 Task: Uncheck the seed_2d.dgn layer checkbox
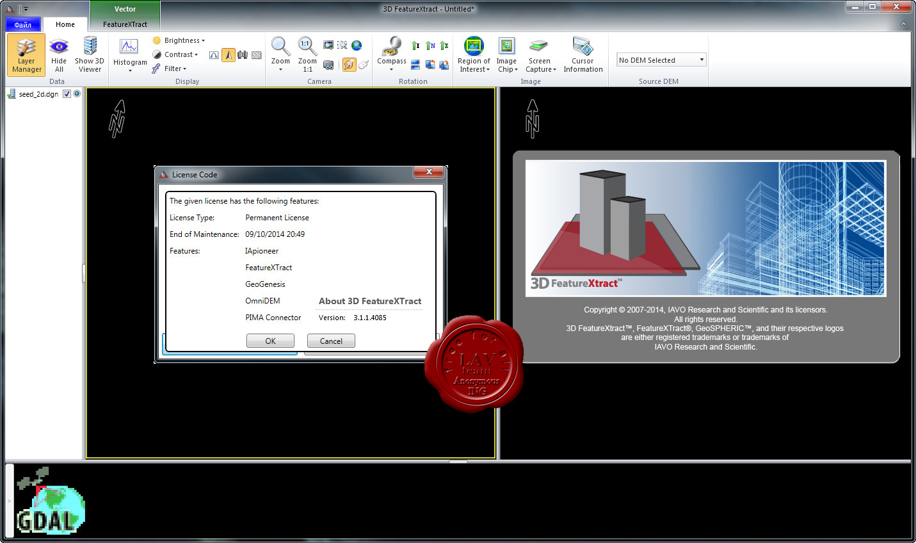[x=67, y=94]
